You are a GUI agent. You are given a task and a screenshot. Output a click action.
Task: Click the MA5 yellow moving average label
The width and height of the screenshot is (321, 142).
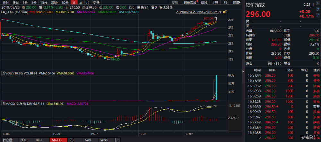tap(45, 12)
